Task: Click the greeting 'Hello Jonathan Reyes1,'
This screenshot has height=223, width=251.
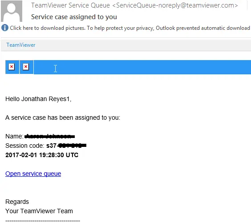Action: pyautogui.click(x=38, y=99)
